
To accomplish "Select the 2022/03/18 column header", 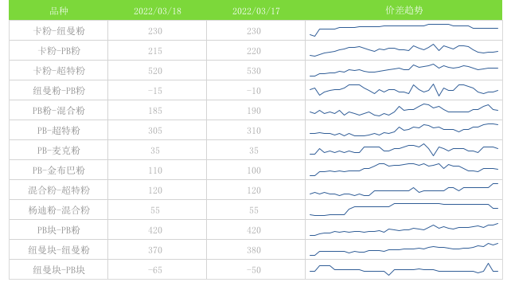I will pyautogui.click(x=158, y=11).
